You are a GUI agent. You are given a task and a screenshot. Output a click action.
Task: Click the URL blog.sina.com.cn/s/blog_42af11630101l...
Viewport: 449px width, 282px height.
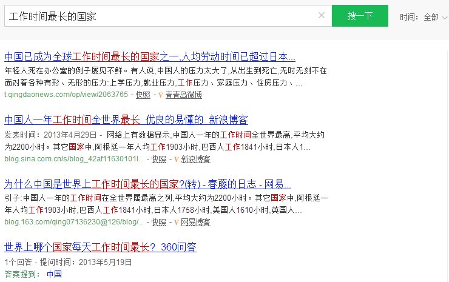tap(74, 159)
